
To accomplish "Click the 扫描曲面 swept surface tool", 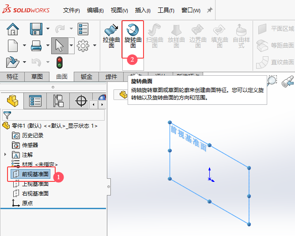I will (155, 36).
